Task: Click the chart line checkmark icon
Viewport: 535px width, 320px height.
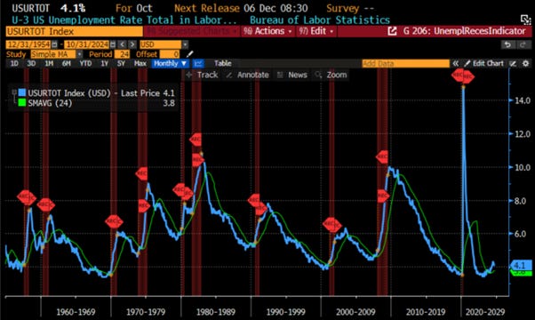Action: [513, 63]
